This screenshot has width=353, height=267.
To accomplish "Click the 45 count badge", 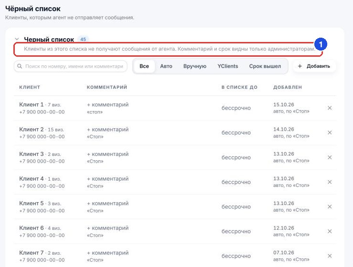I will coord(83,40).
